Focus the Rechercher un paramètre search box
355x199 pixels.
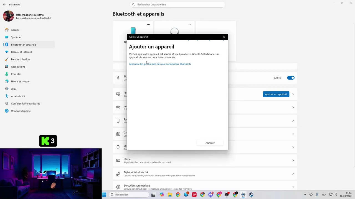click(x=177, y=4)
